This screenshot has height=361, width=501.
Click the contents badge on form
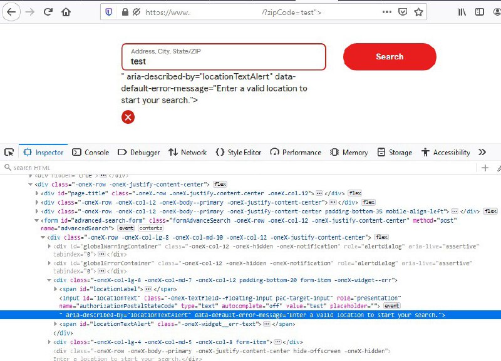tap(151, 228)
